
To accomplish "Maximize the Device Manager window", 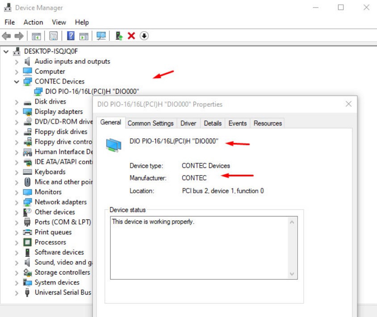I will [341, 8].
